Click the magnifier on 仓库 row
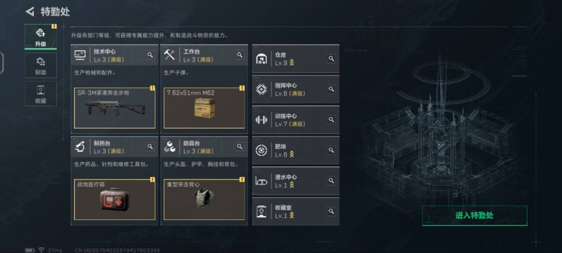Viewport: 562px width, 253px height. pos(331,58)
